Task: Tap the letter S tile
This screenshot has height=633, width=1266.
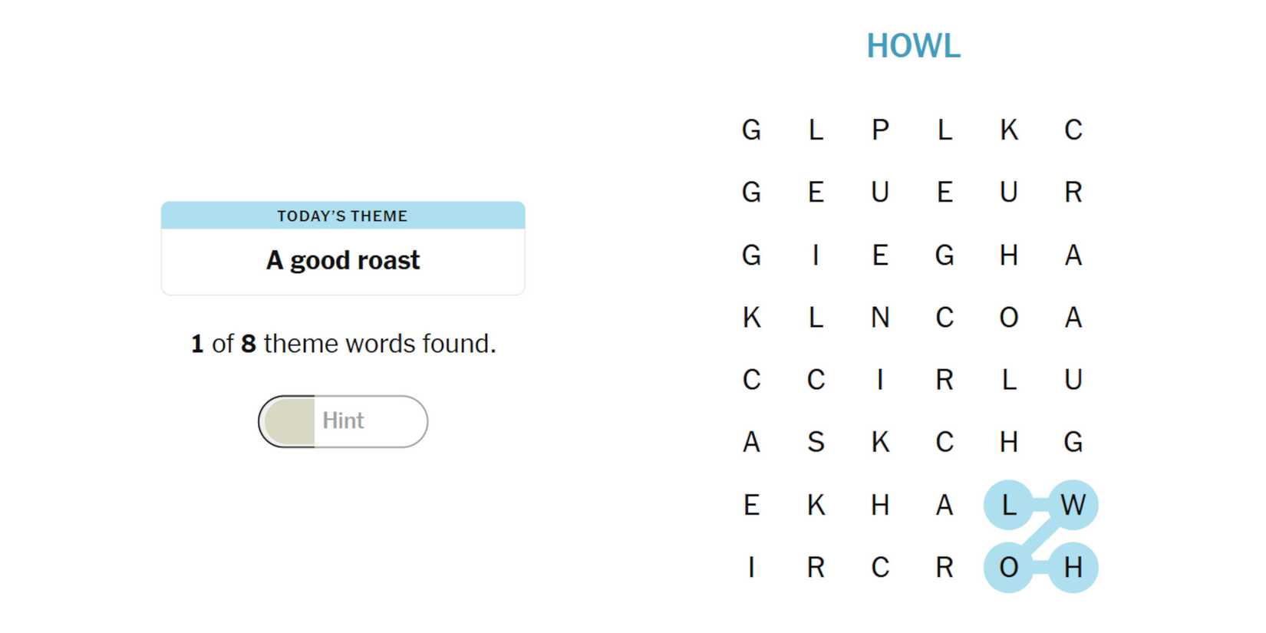Action: [x=816, y=442]
